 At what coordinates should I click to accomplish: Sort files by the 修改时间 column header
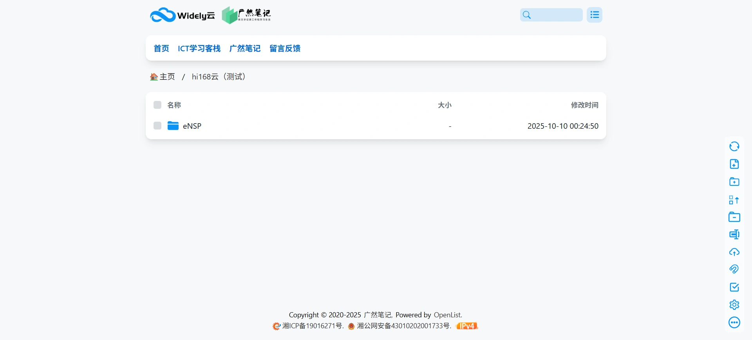[584, 105]
